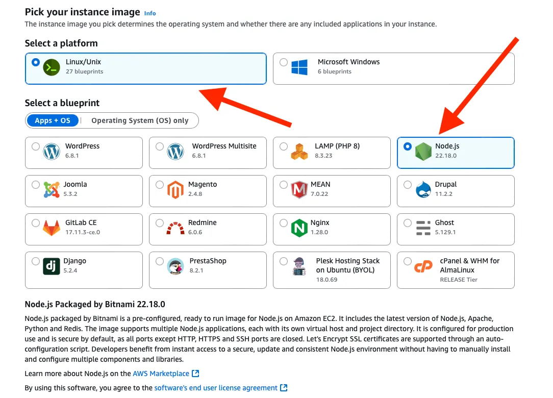Switch to Operating System (OS) only tab
This screenshot has width=553, height=398.
tap(140, 120)
